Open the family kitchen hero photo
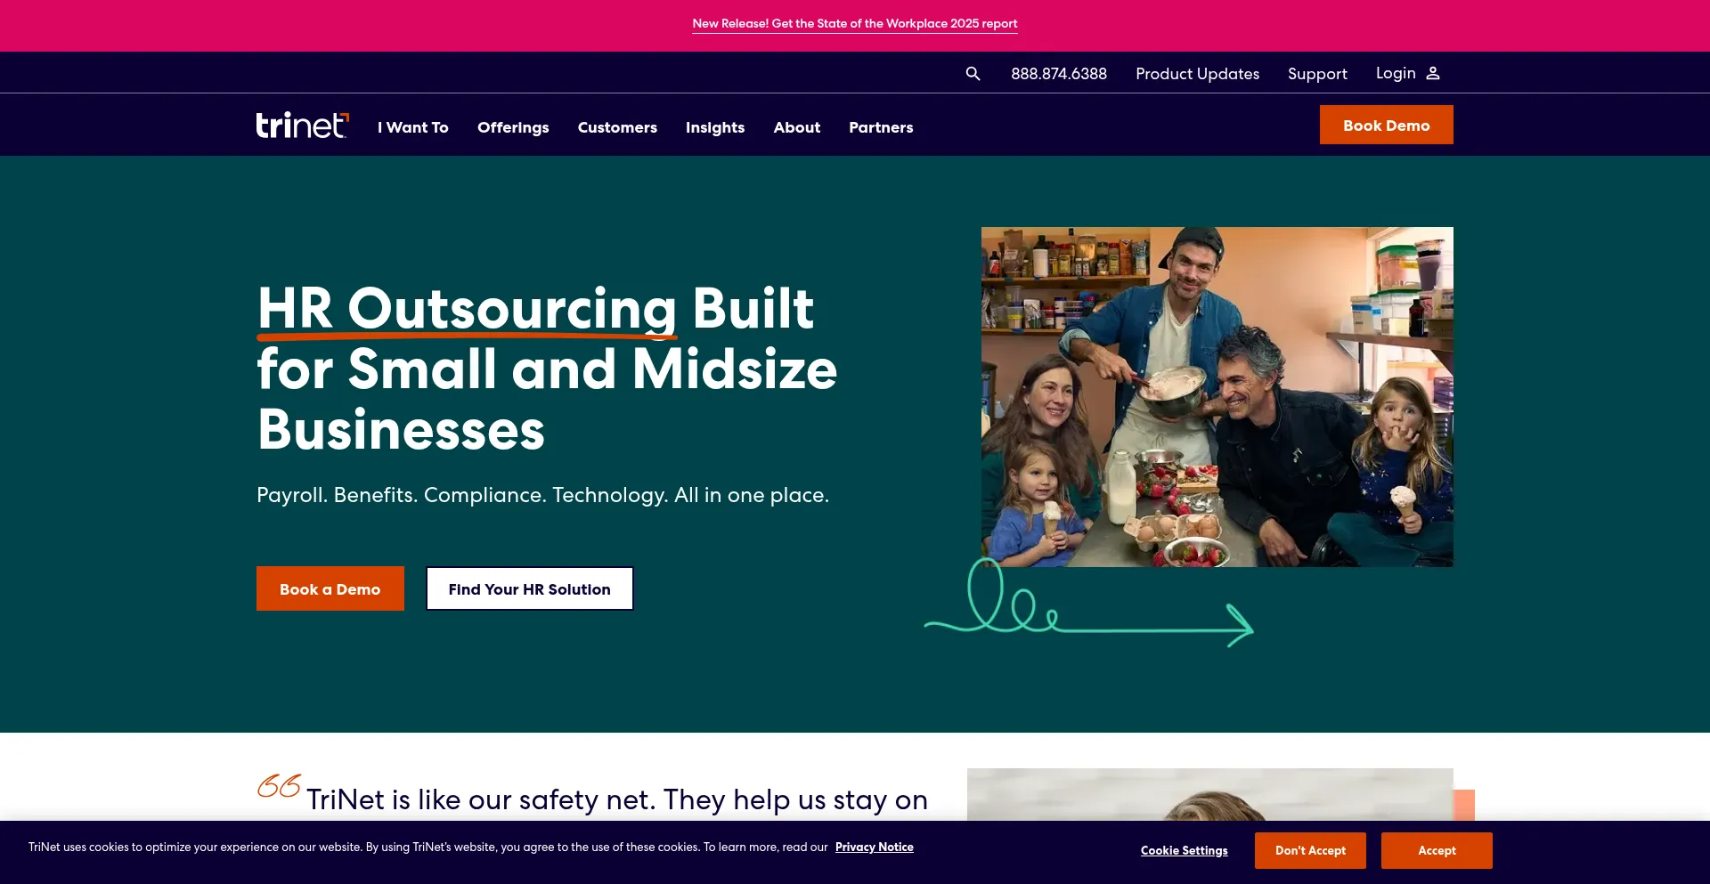The height and width of the screenshot is (884, 1710). 1217,397
